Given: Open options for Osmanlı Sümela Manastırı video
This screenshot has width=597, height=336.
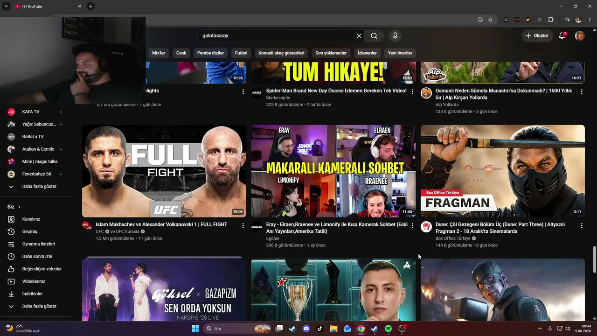Looking at the screenshot, I should (582, 92).
